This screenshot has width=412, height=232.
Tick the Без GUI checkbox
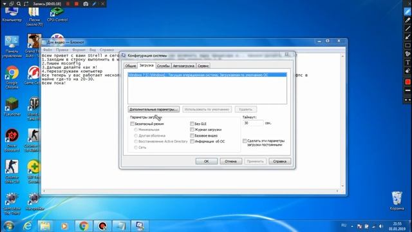192,124
